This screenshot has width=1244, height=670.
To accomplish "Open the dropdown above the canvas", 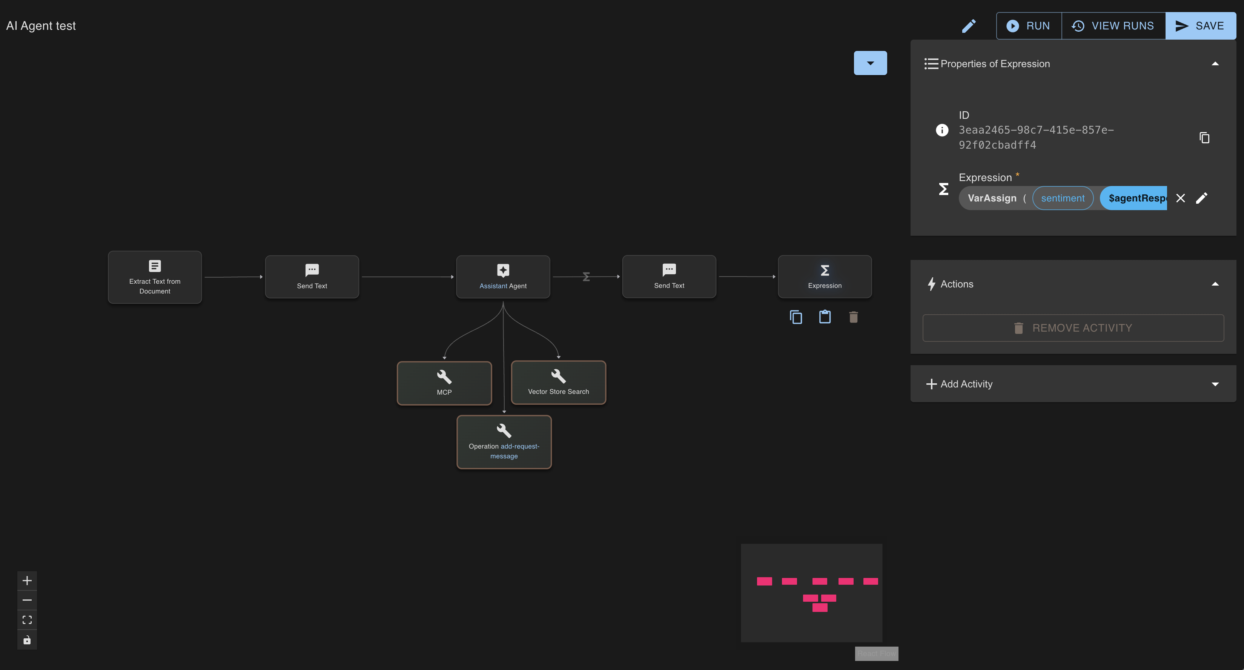I will (870, 63).
